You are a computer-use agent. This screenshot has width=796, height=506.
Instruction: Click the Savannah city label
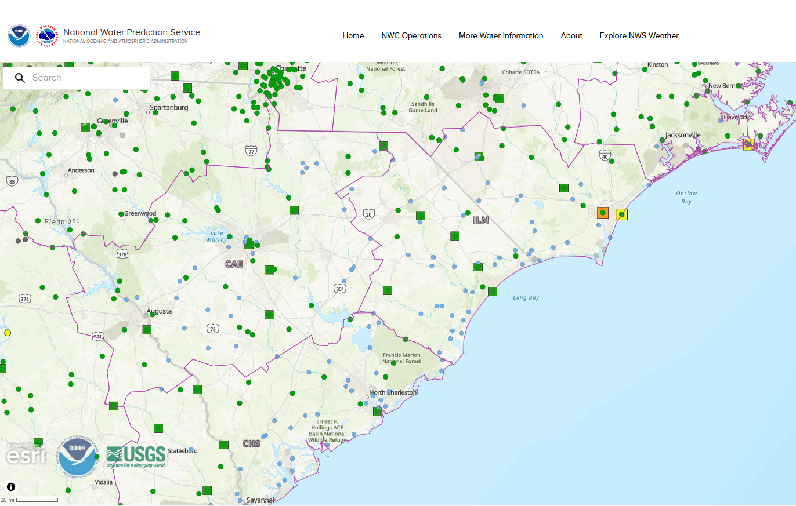point(261,500)
